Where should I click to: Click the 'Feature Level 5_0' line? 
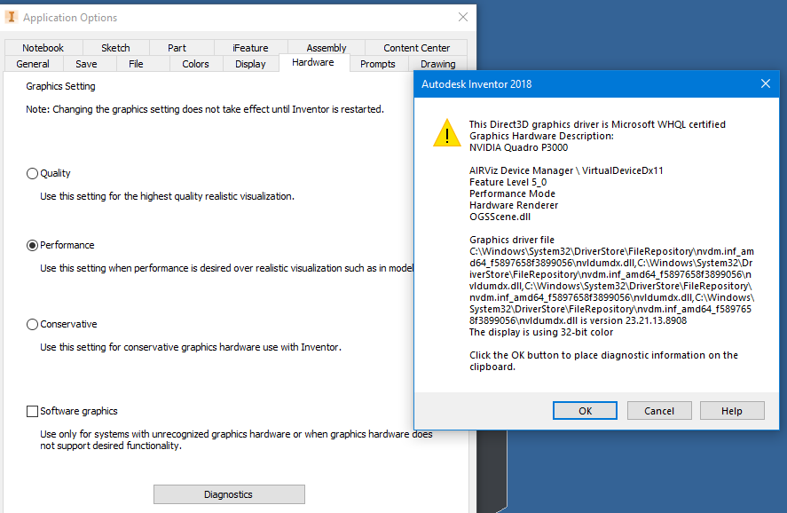[508, 182]
